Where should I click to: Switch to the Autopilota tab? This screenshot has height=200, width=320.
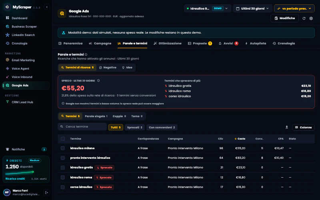[256, 44]
